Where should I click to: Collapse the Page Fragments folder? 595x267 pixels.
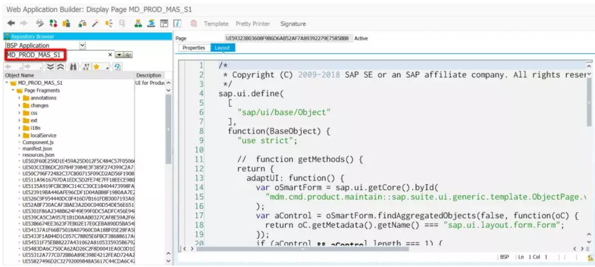13,90
